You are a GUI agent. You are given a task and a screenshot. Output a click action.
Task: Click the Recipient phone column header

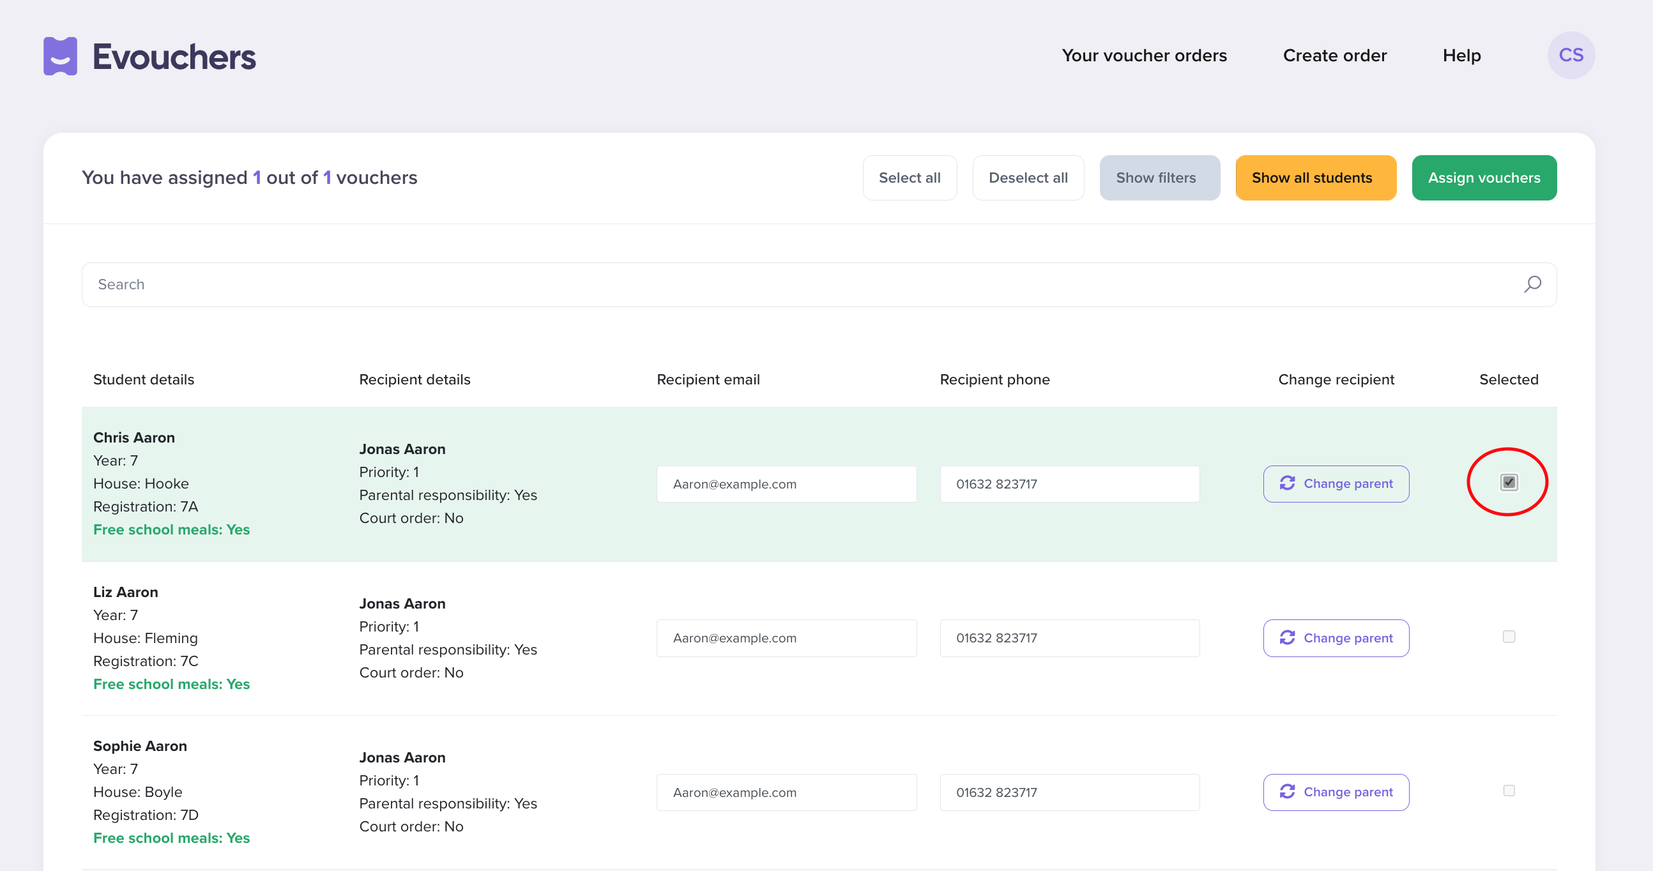click(x=994, y=379)
